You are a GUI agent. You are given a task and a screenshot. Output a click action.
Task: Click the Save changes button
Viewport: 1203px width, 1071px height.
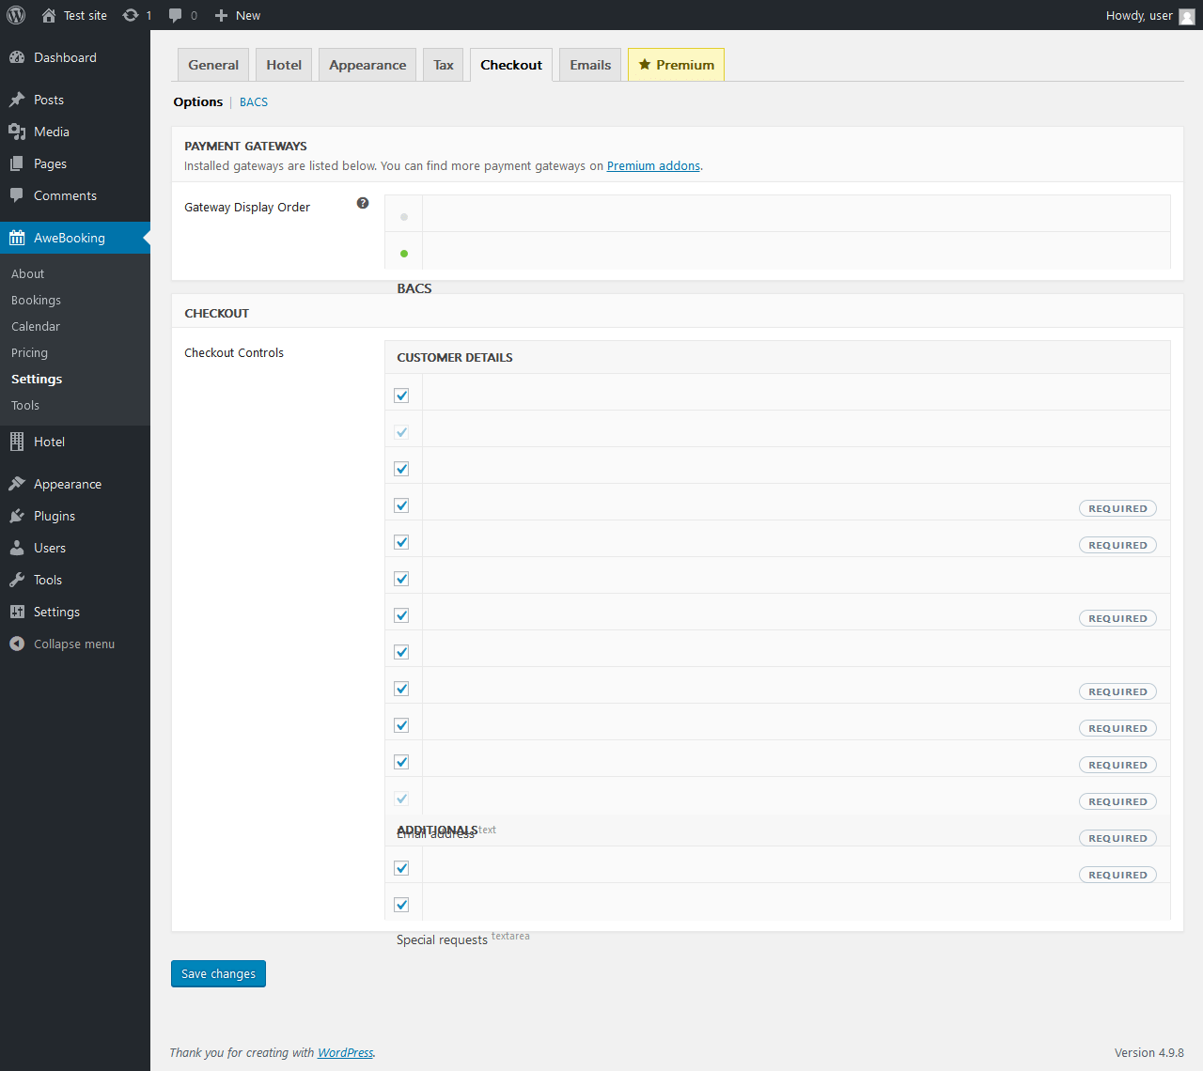(218, 973)
